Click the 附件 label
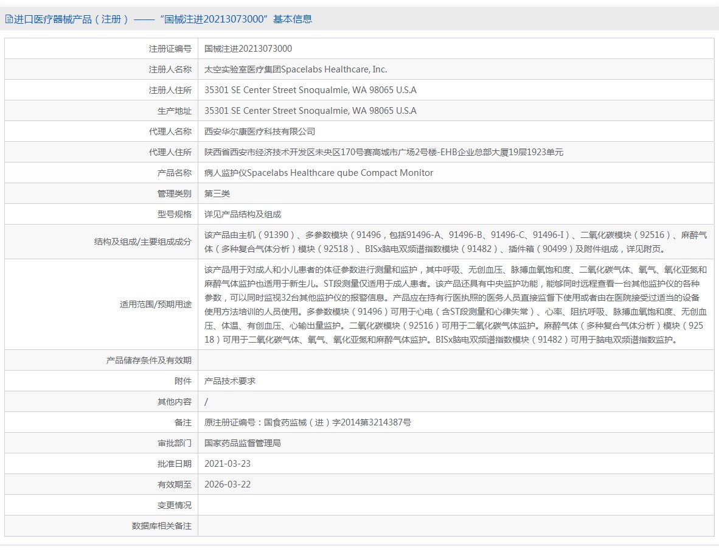 point(183,381)
